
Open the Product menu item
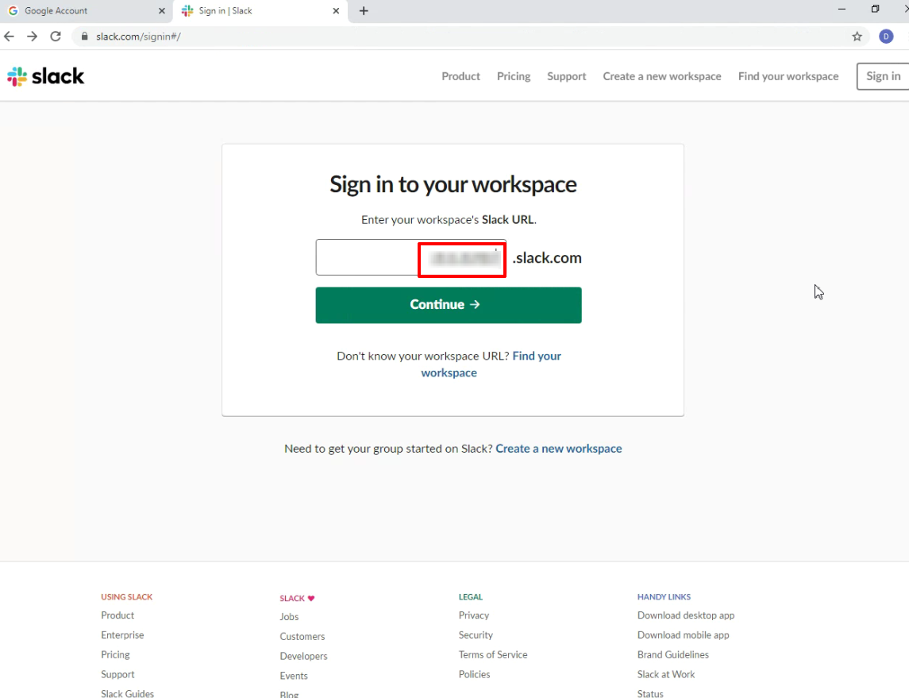(460, 76)
